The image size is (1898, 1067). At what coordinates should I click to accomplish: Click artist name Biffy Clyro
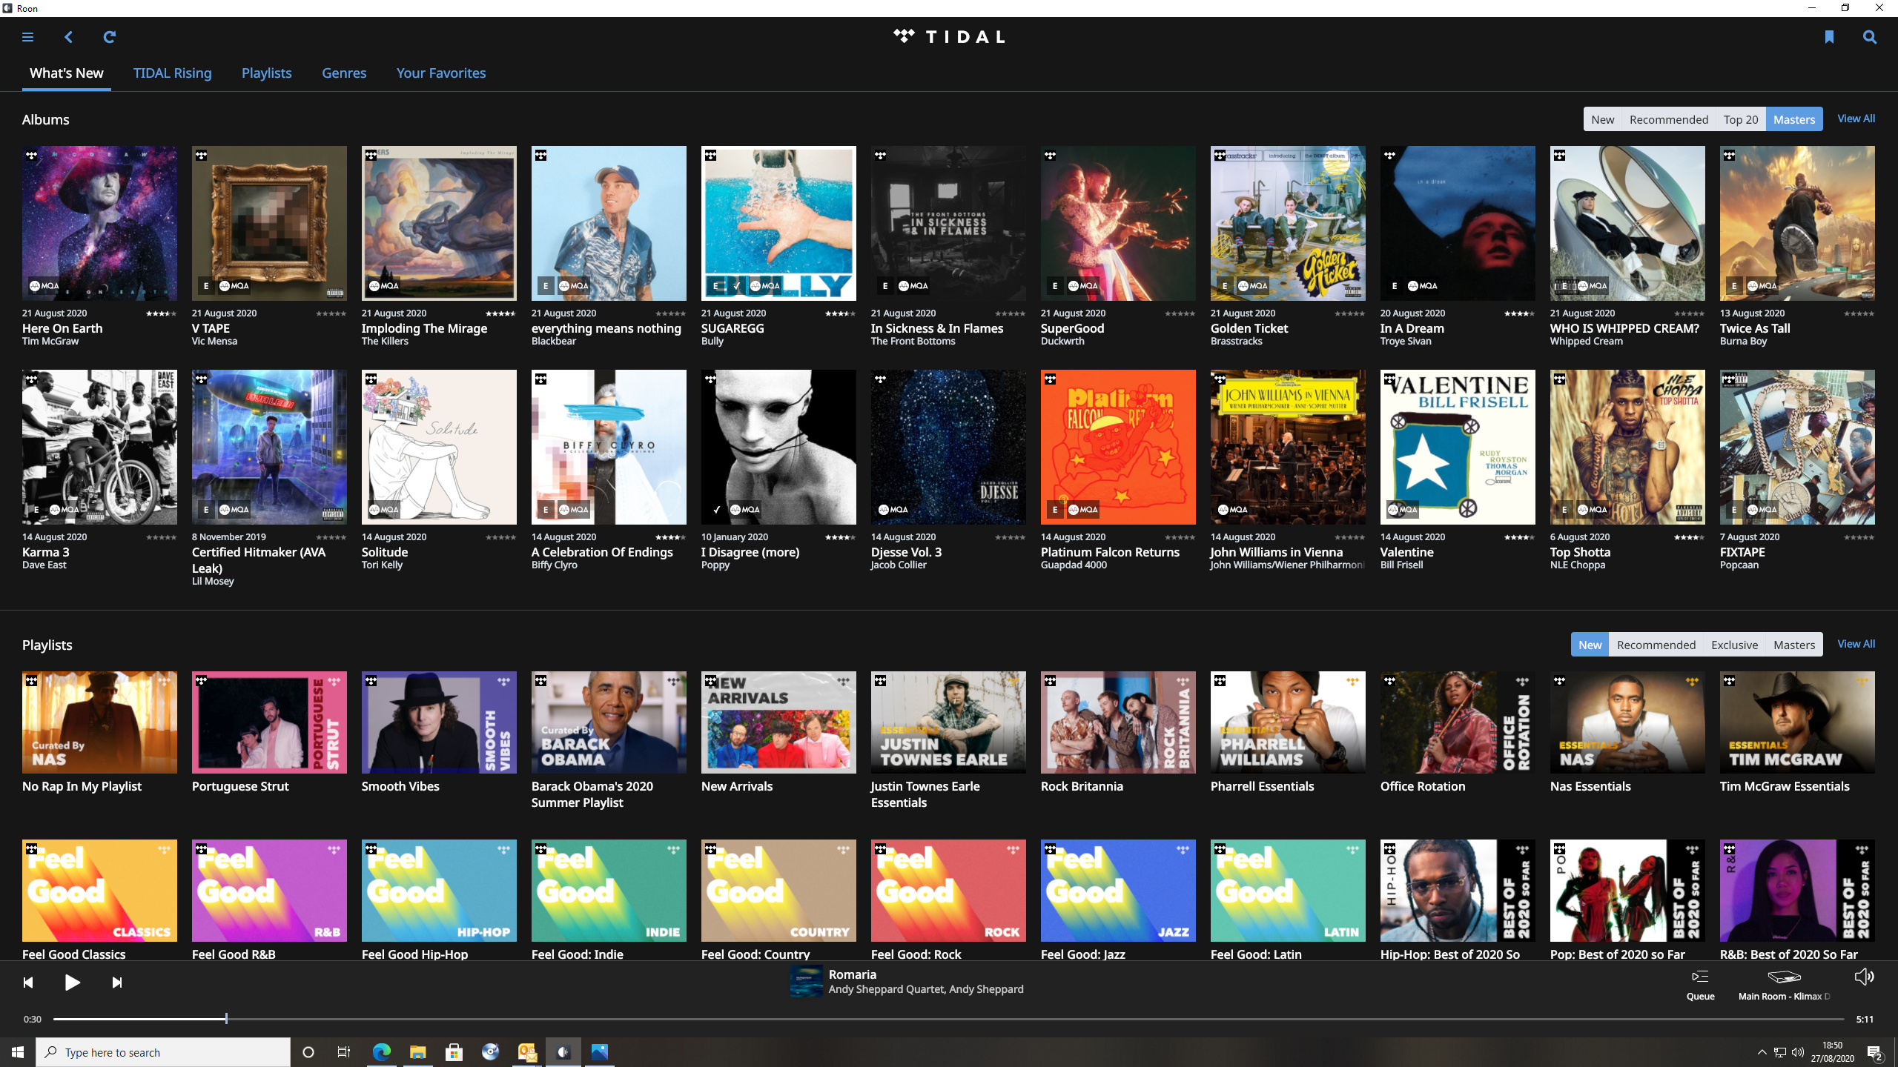tap(554, 565)
